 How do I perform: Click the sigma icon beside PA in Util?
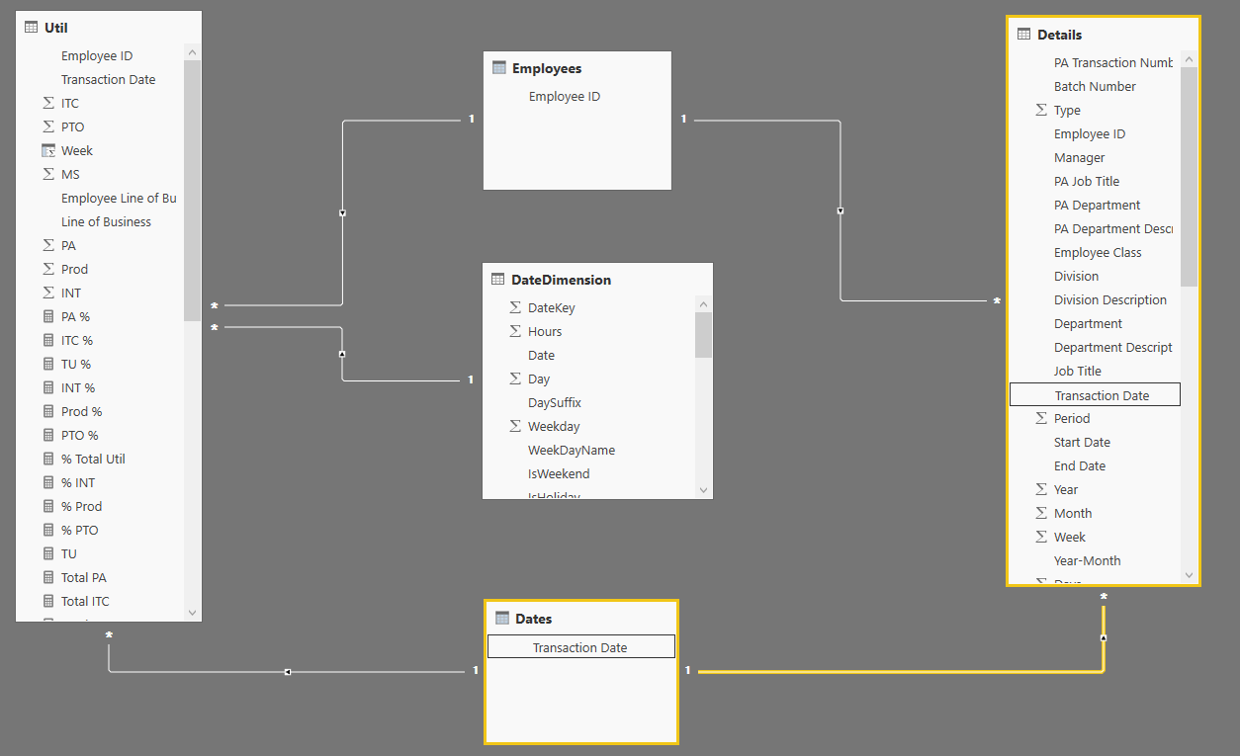tap(48, 245)
